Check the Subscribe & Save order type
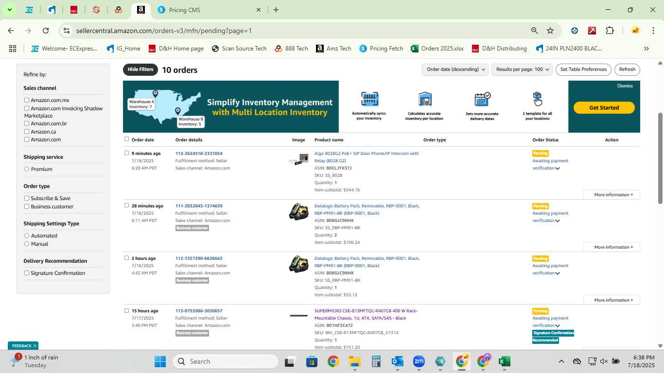This screenshot has height=373, width=664. 27,198
